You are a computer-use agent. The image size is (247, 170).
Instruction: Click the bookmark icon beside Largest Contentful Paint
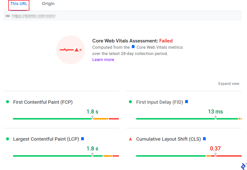[83, 139]
